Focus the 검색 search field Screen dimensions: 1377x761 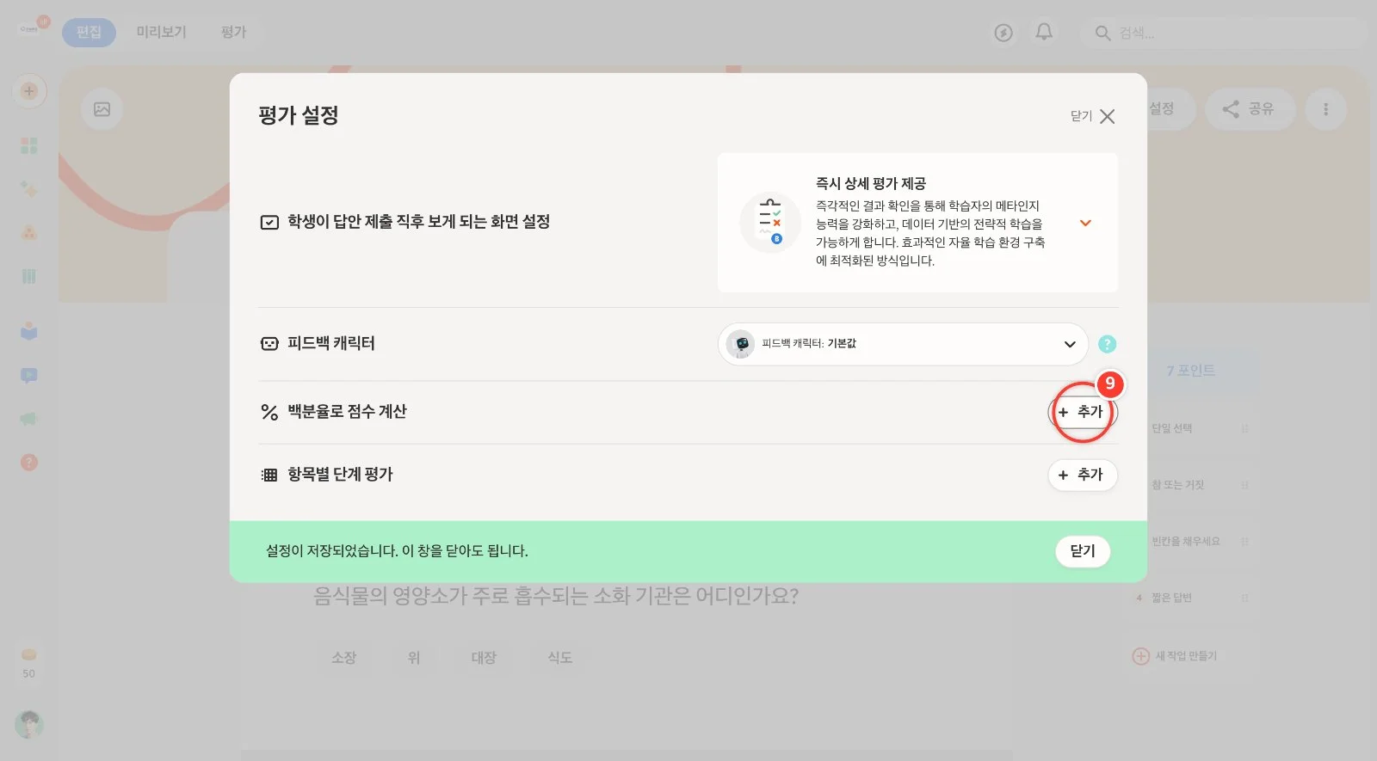1225,33
